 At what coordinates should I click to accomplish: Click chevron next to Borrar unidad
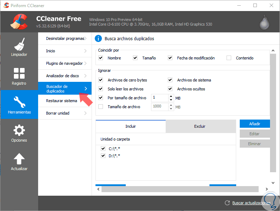85,113
